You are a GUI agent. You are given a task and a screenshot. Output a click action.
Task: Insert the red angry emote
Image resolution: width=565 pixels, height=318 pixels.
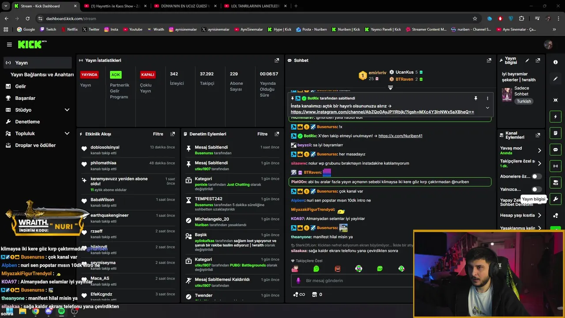click(338, 269)
